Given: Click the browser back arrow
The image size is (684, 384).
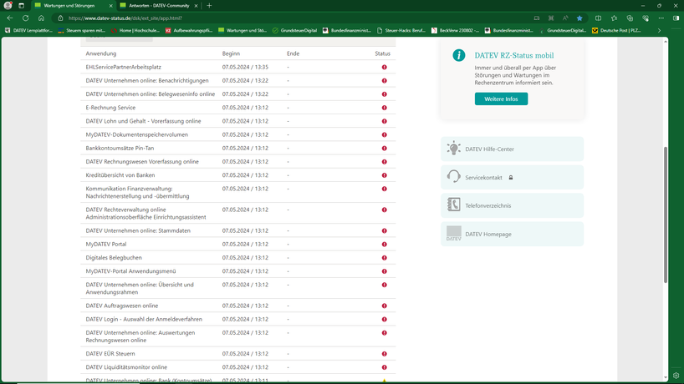Looking at the screenshot, I should (9, 18).
